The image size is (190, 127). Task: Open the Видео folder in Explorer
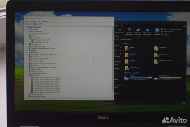point(130,48)
